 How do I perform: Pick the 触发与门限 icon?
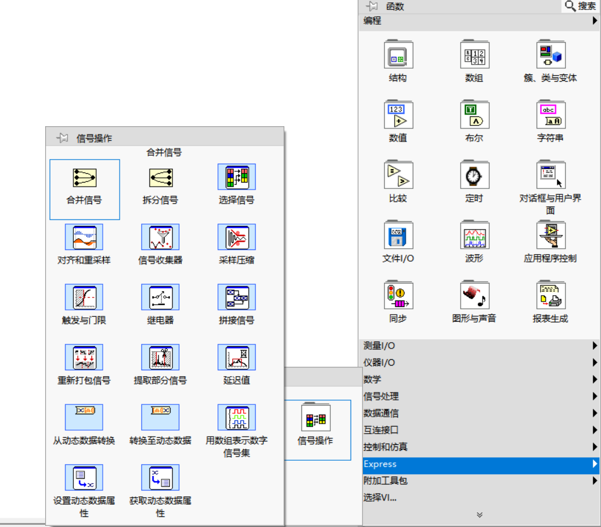pyautogui.click(x=84, y=298)
